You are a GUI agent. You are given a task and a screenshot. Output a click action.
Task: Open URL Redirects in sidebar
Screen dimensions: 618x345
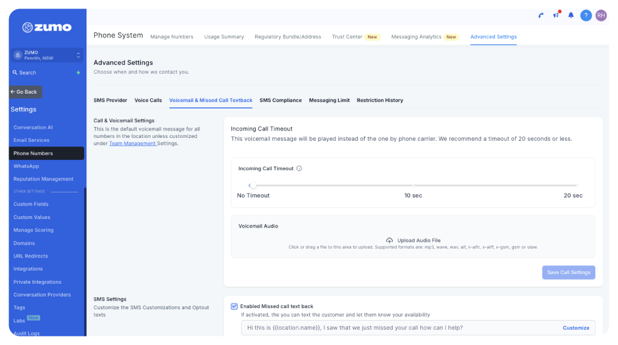coord(31,256)
